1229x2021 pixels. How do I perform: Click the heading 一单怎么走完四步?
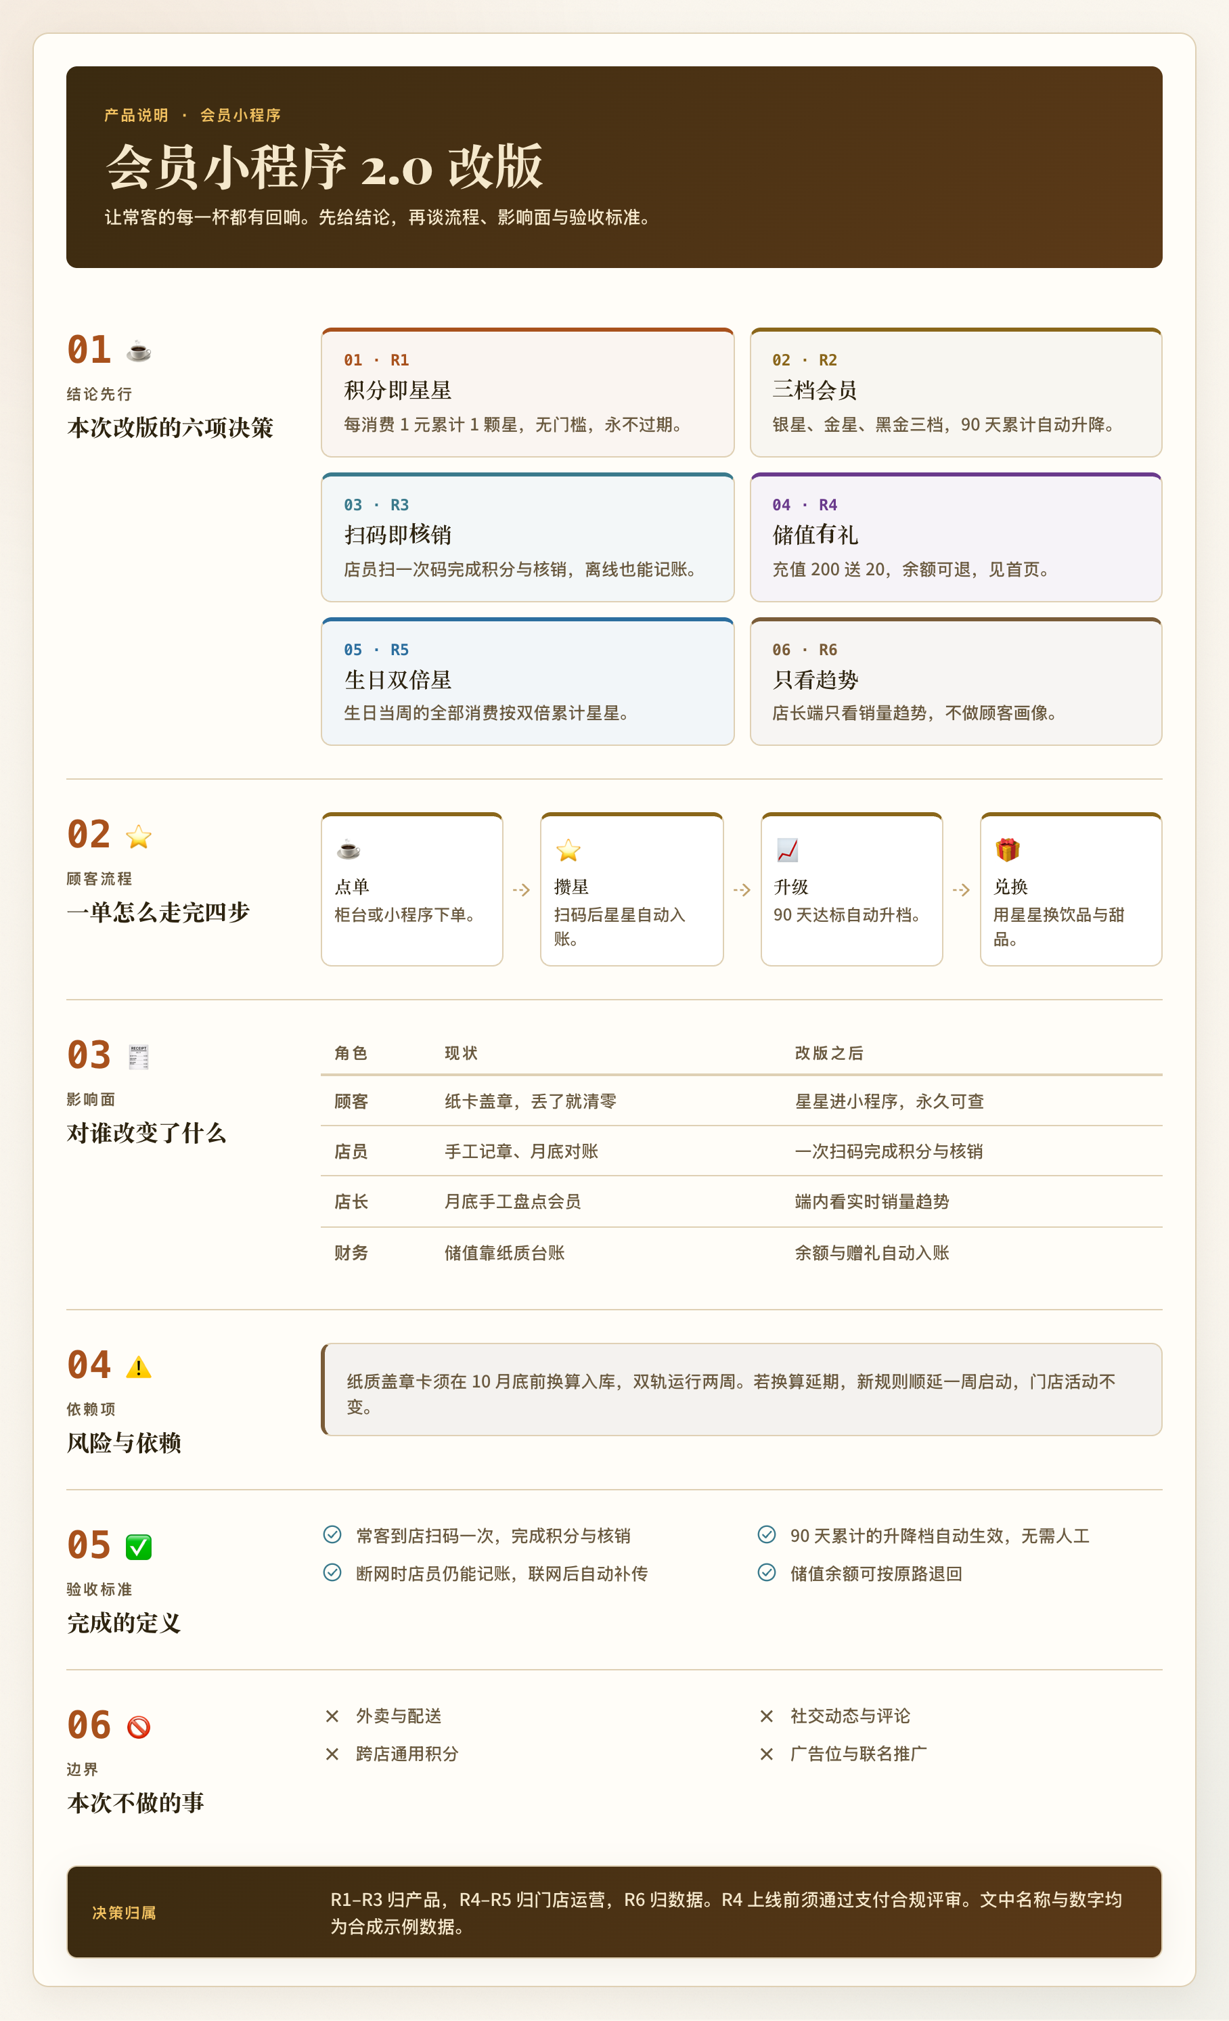tap(158, 912)
